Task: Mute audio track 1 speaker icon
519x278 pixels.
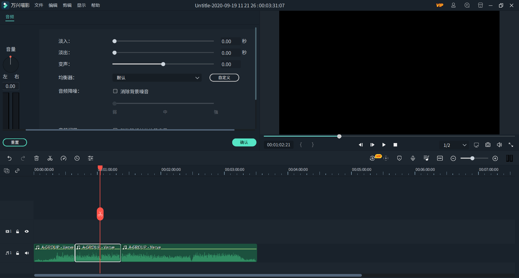Action: pos(27,253)
